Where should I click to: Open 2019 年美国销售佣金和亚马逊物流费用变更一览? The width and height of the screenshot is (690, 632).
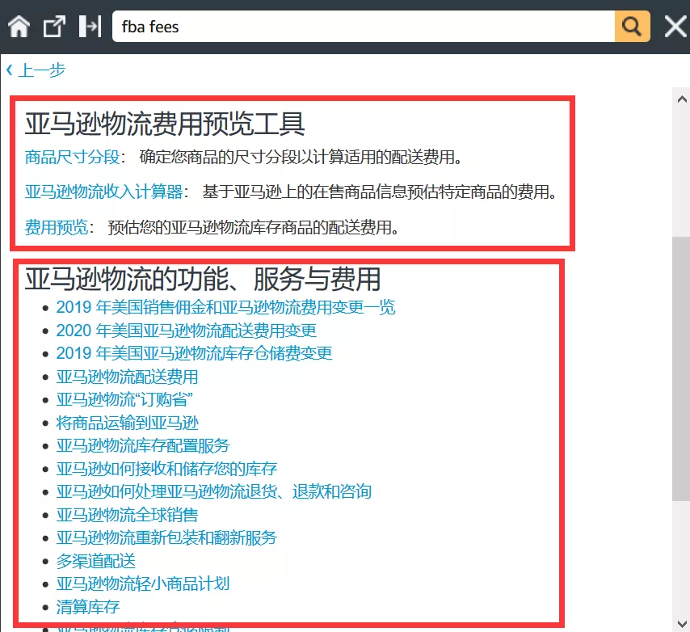225,307
